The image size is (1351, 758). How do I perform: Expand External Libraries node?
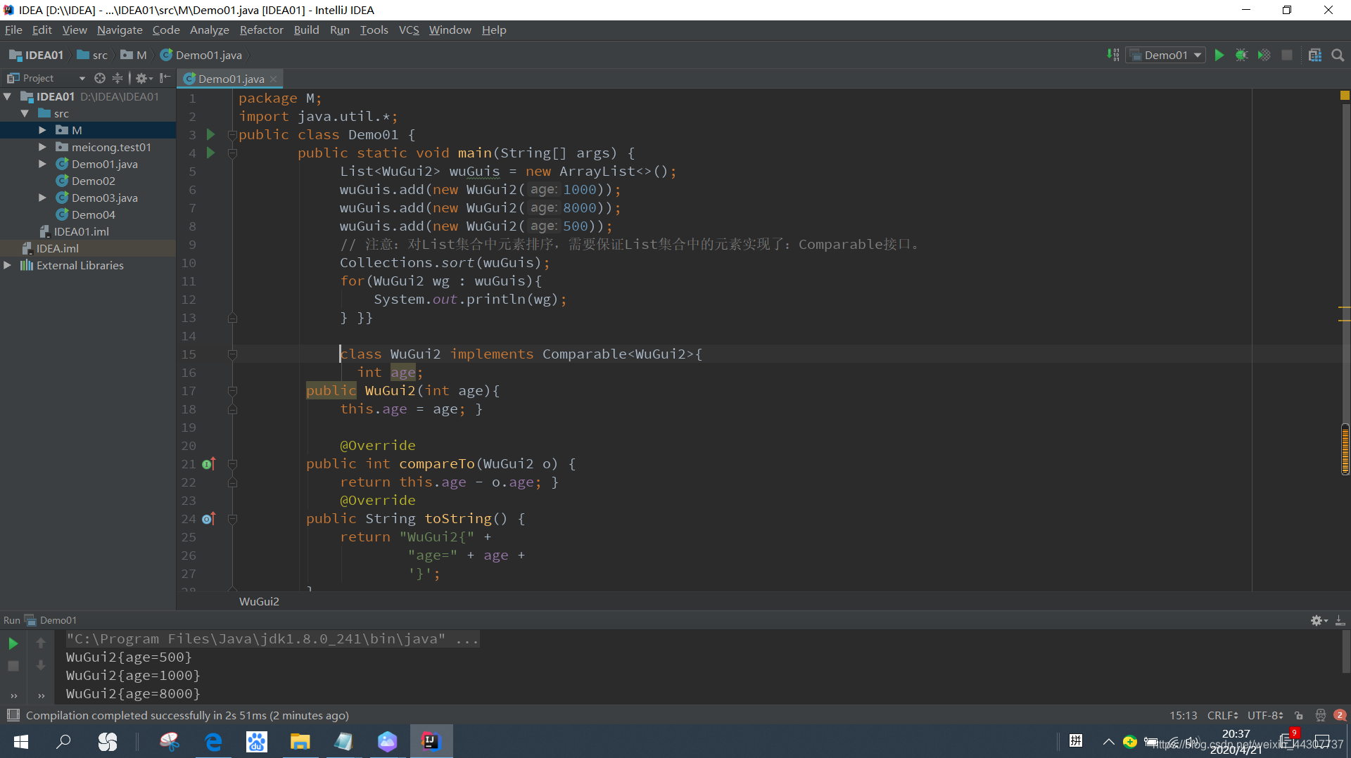coord(7,265)
